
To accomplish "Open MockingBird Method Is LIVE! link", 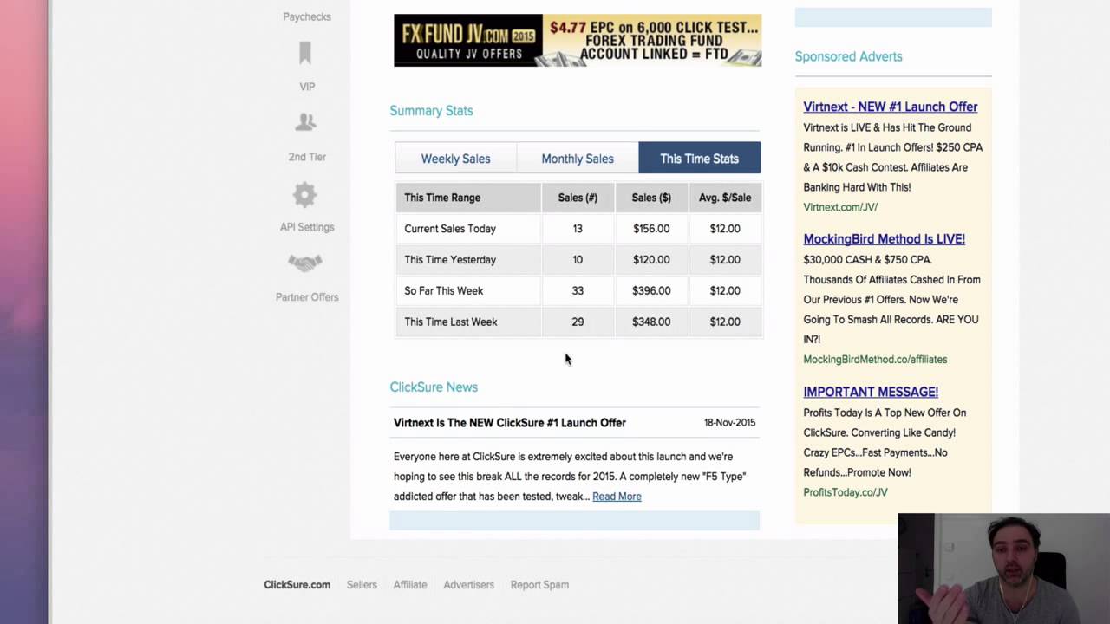I will tap(884, 239).
